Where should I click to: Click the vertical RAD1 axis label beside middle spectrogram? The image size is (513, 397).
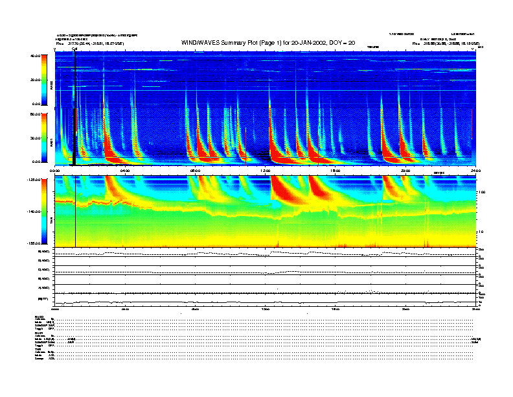tap(51, 142)
